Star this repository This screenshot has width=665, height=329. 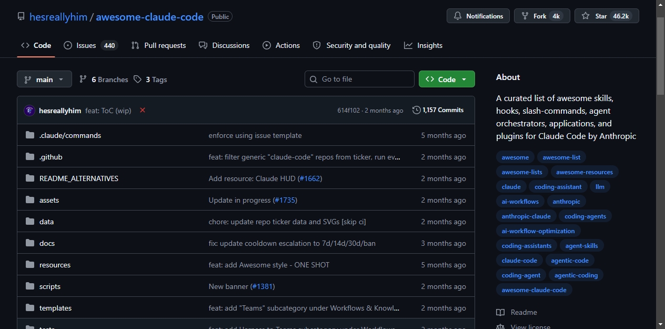tap(607, 16)
